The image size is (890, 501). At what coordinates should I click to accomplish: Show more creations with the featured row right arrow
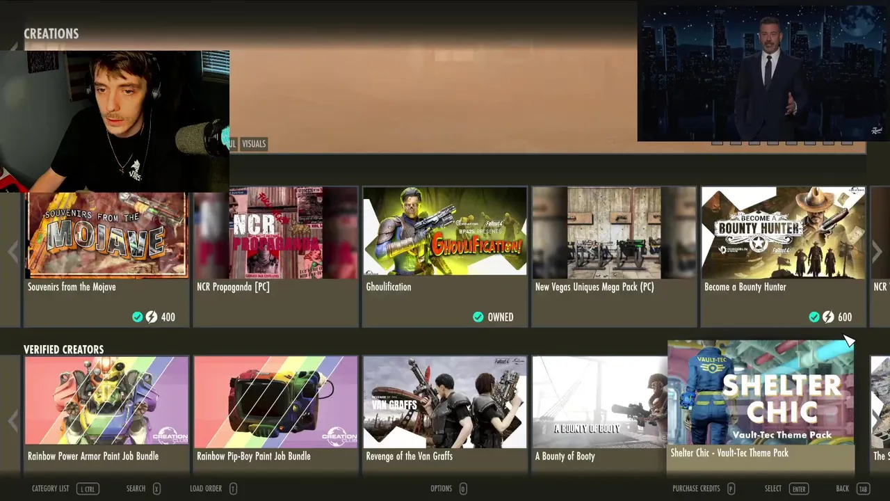pos(877,252)
